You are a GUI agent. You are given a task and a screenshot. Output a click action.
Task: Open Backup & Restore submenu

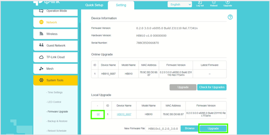coord(57,121)
